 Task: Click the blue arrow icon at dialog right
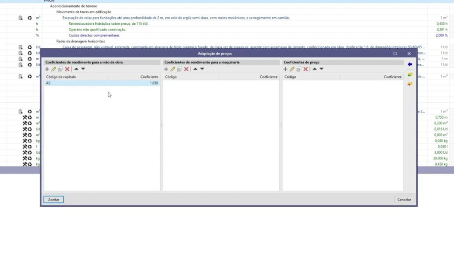410,65
